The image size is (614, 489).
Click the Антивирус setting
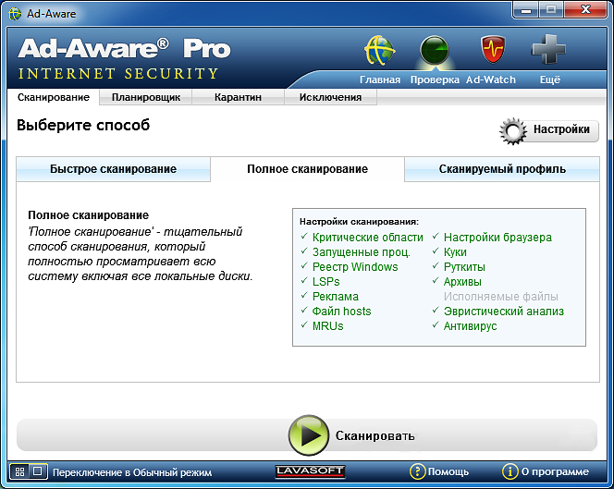click(x=470, y=326)
